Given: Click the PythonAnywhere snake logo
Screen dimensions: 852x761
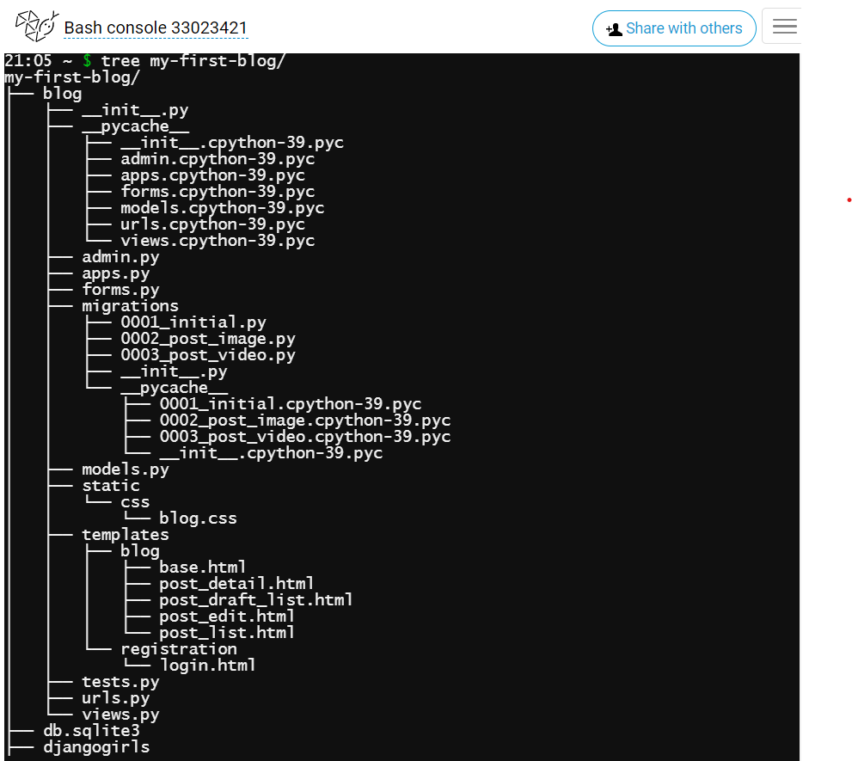Looking at the screenshot, I should click(37, 26).
